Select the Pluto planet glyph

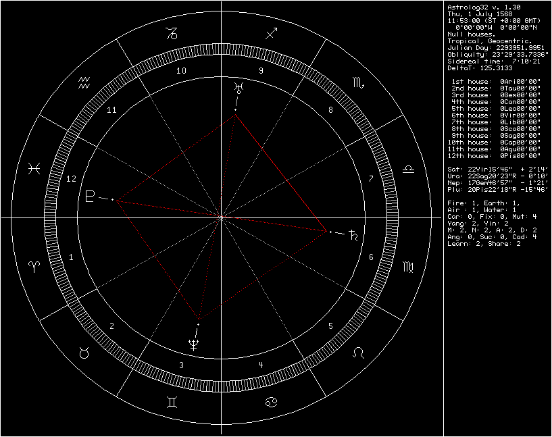point(90,197)
